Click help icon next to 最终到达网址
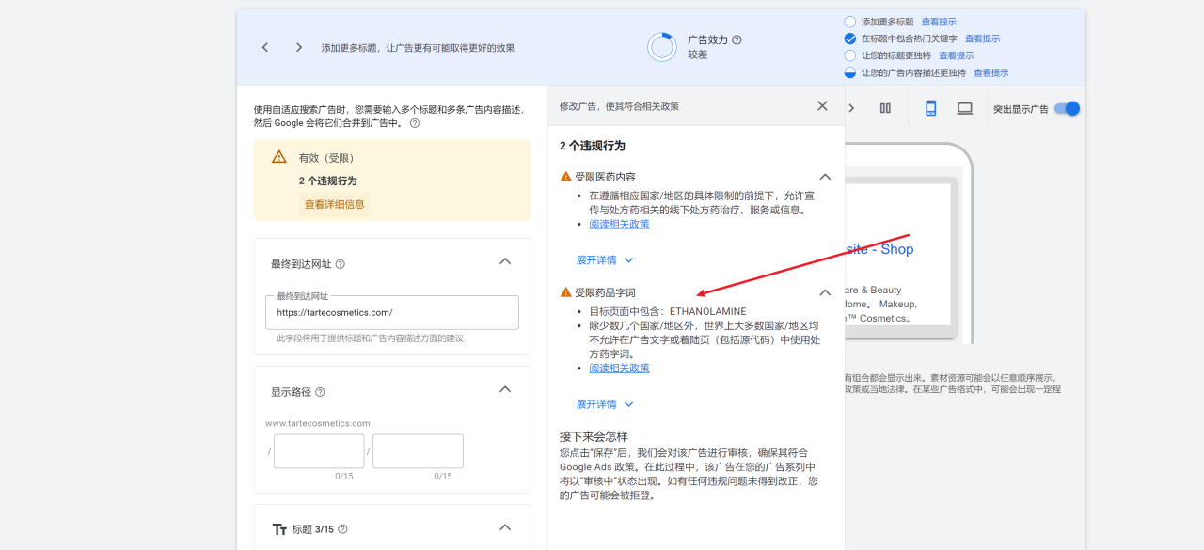 (341, 264)
